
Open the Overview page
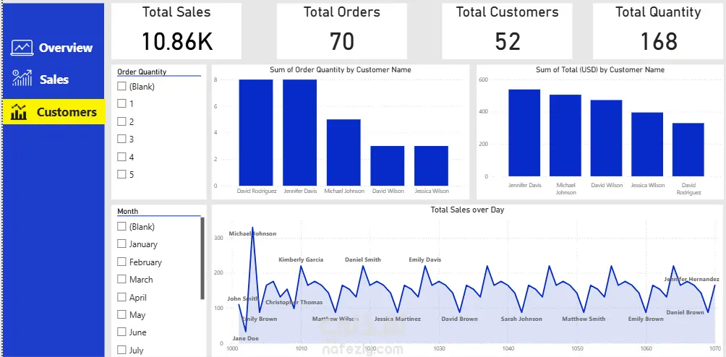click(66, 48)
